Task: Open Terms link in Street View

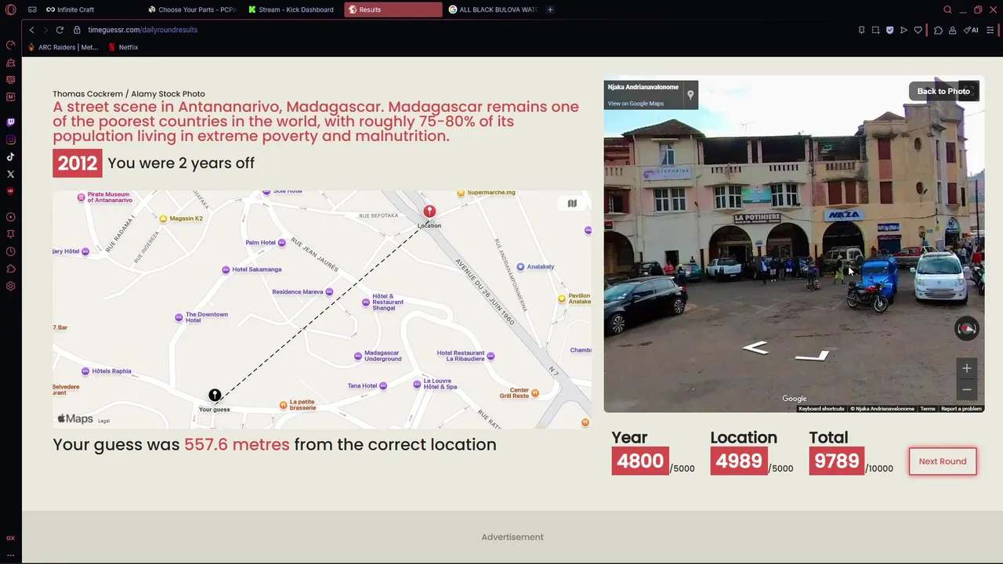Action: tap(928, 409)
